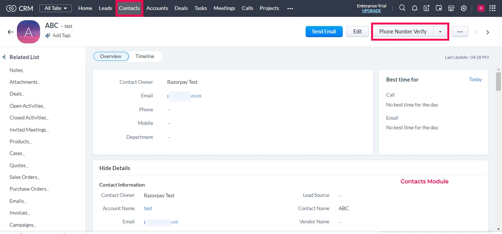Image resolution: width=502 pixels, height=234 pixels.
Task: Show more modules ellipsis in navbar
Action: tap(290, 8)
